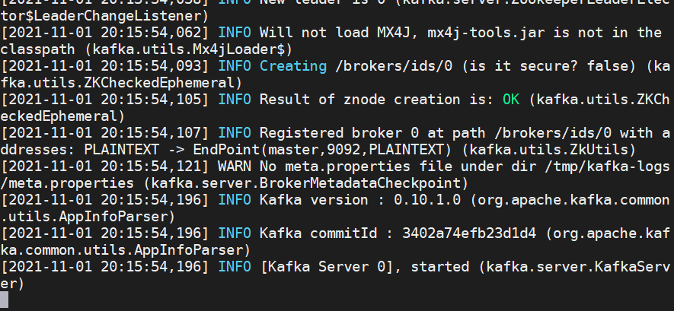Click INFO on the Kafka Server started line

click(x=235, y=267)
